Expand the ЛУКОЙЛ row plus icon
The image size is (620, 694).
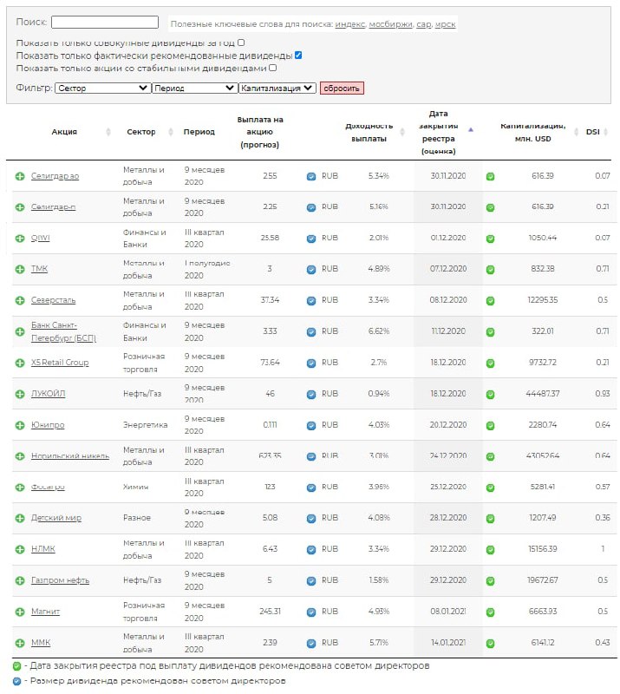[x=20, y=394]
